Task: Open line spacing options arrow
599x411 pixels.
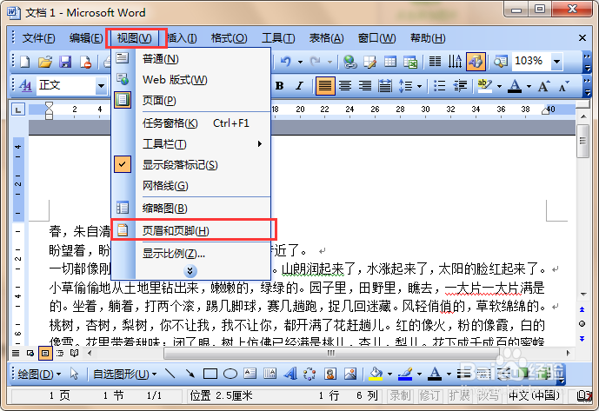Action: coord(419,86)
